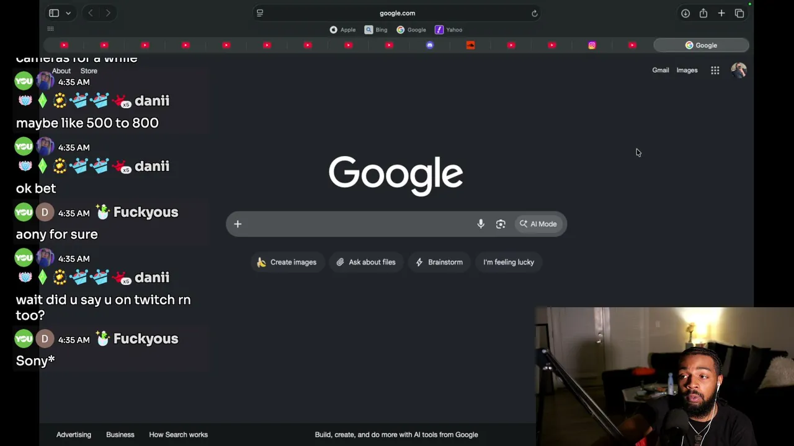Open the Google account avatar
Image resolution: width=794 pixels, height=446 pixels.
click(738, 70)
